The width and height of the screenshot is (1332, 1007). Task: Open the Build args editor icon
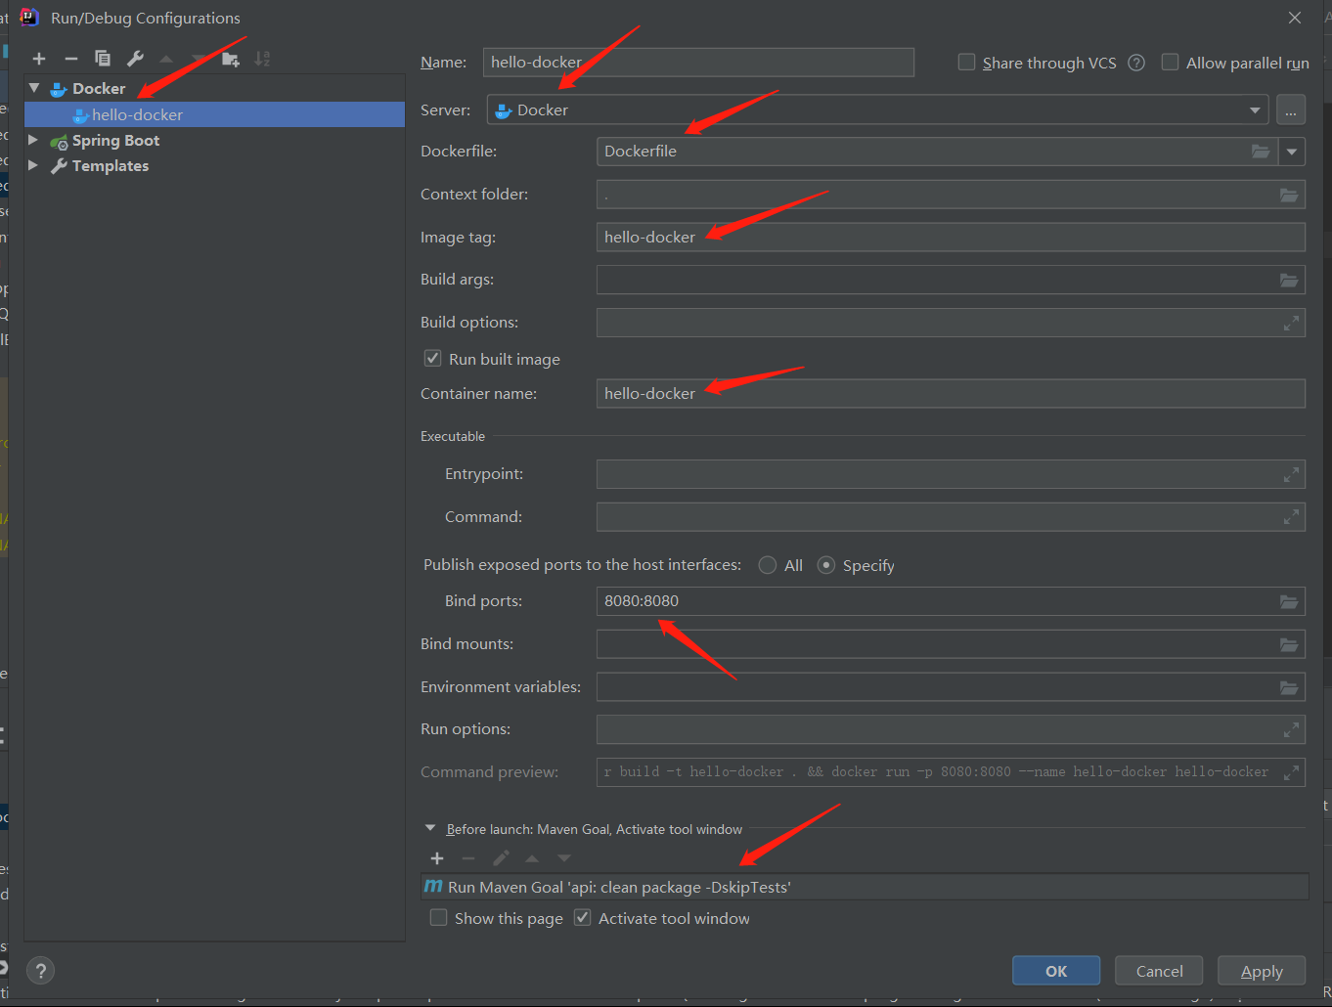point(1289,281)
